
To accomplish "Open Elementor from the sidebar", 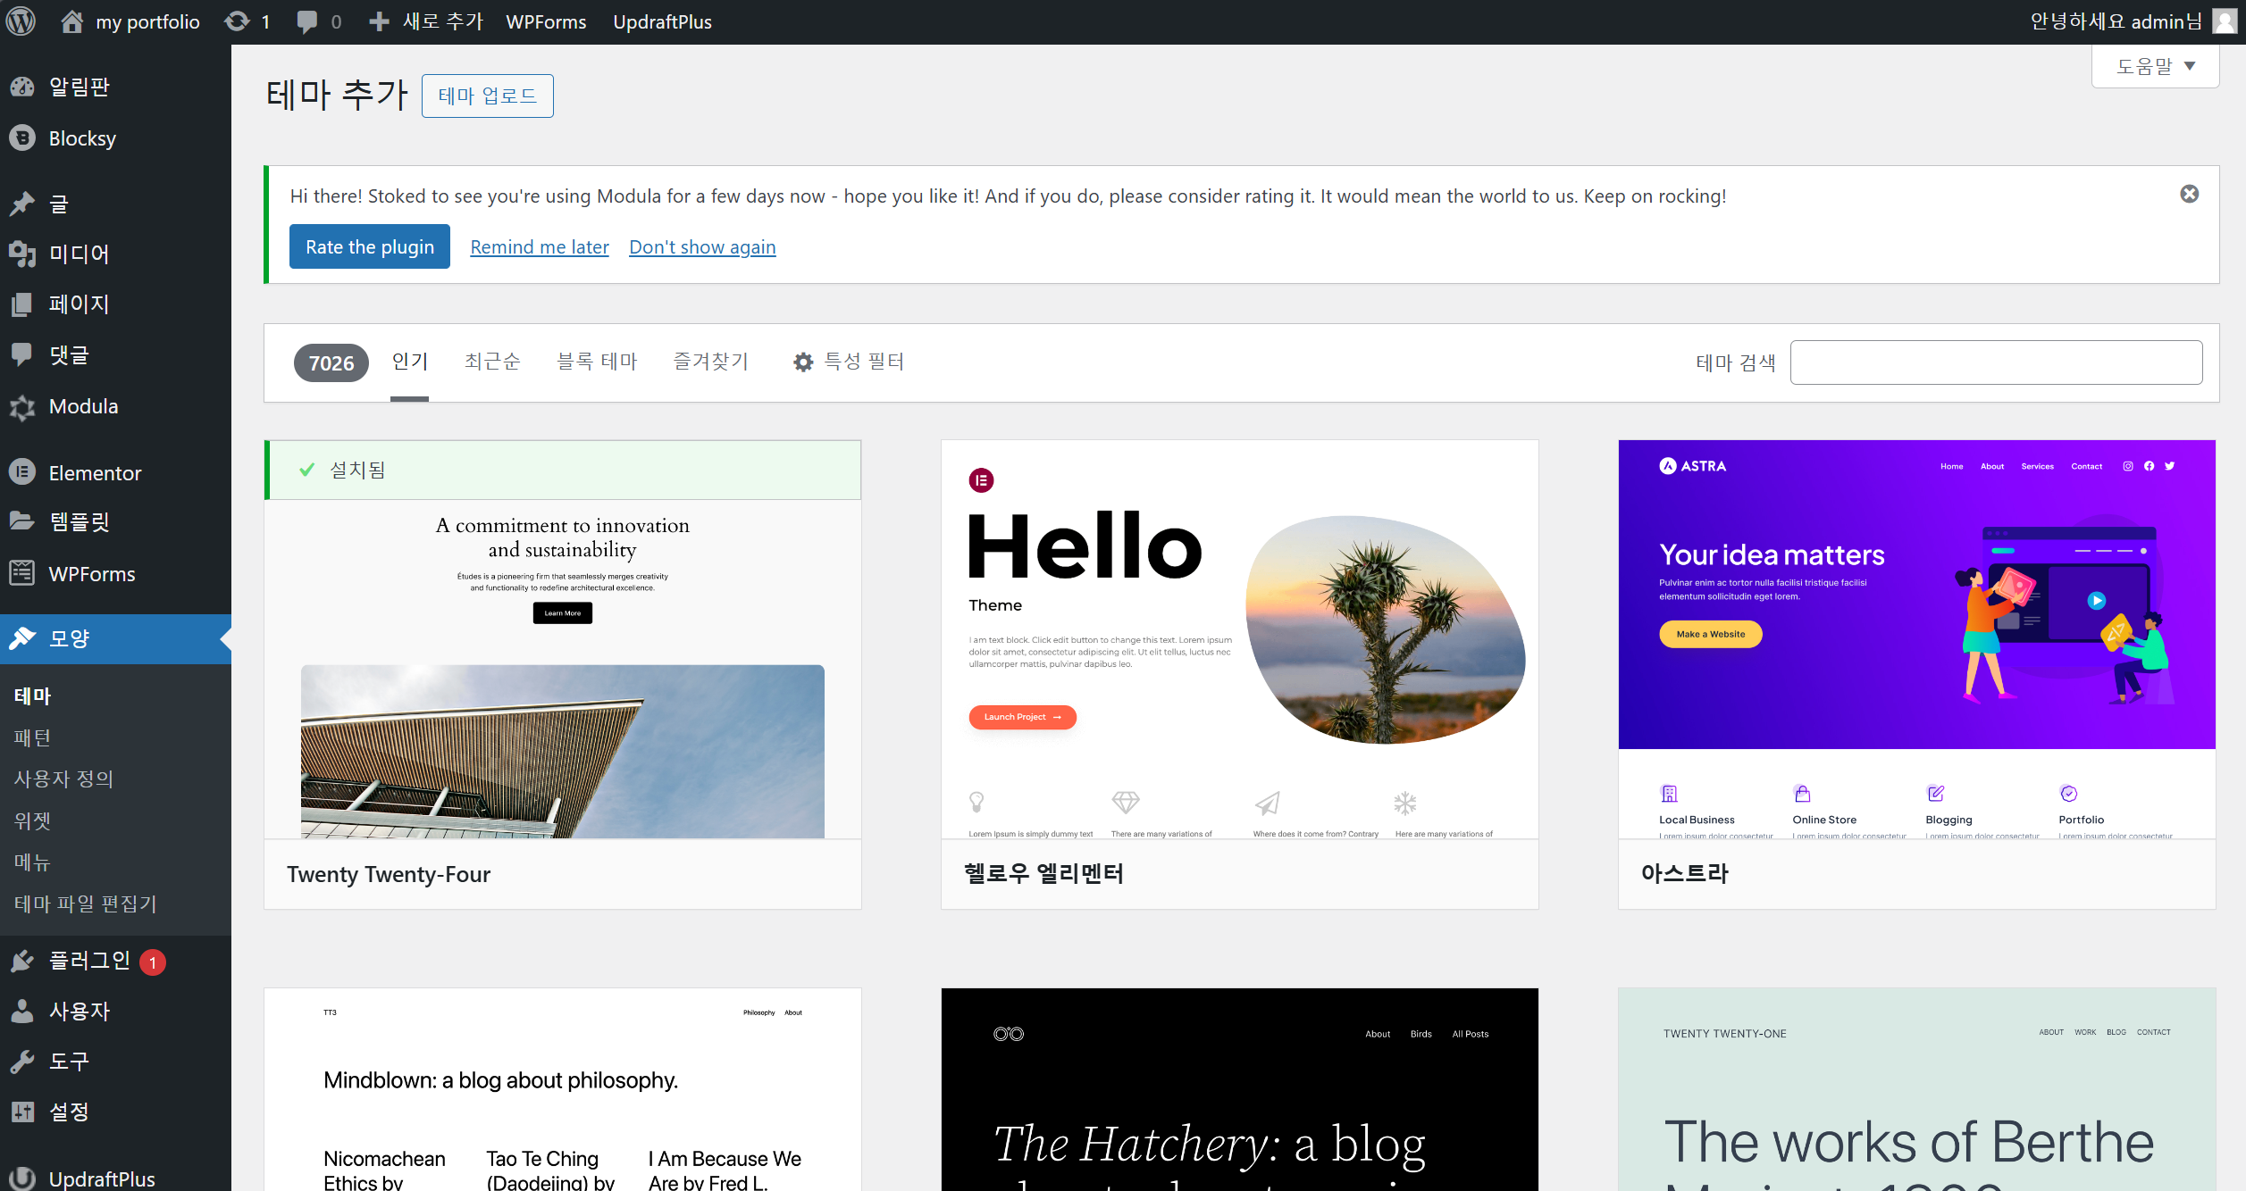I will [x=95, y=472].
